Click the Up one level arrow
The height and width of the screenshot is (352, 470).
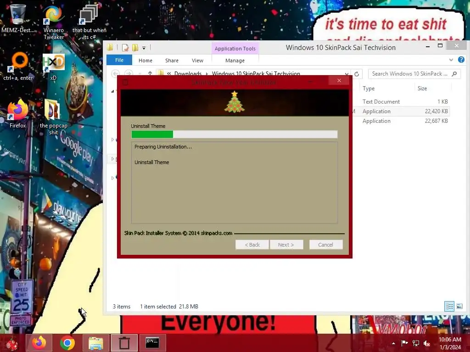[x=150, y=73]
